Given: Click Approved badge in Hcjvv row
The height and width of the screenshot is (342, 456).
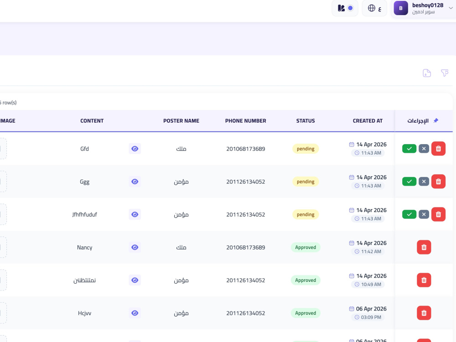Looking at the screenshot, I should point(306,313).
